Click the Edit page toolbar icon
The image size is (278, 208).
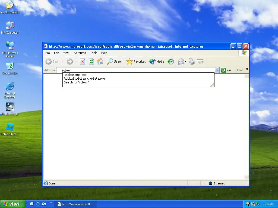click(200, 61)
